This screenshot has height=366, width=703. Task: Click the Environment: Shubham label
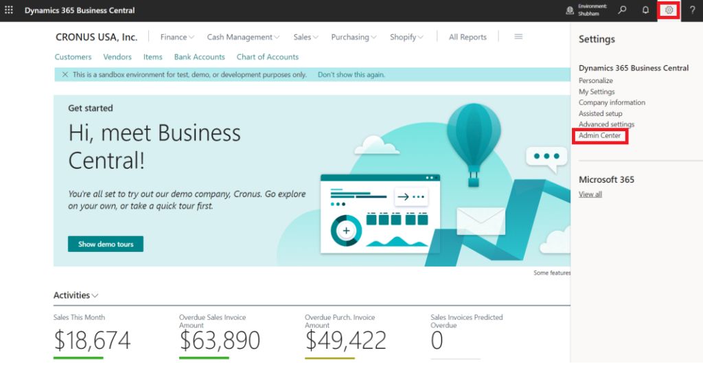pos(592,10)
